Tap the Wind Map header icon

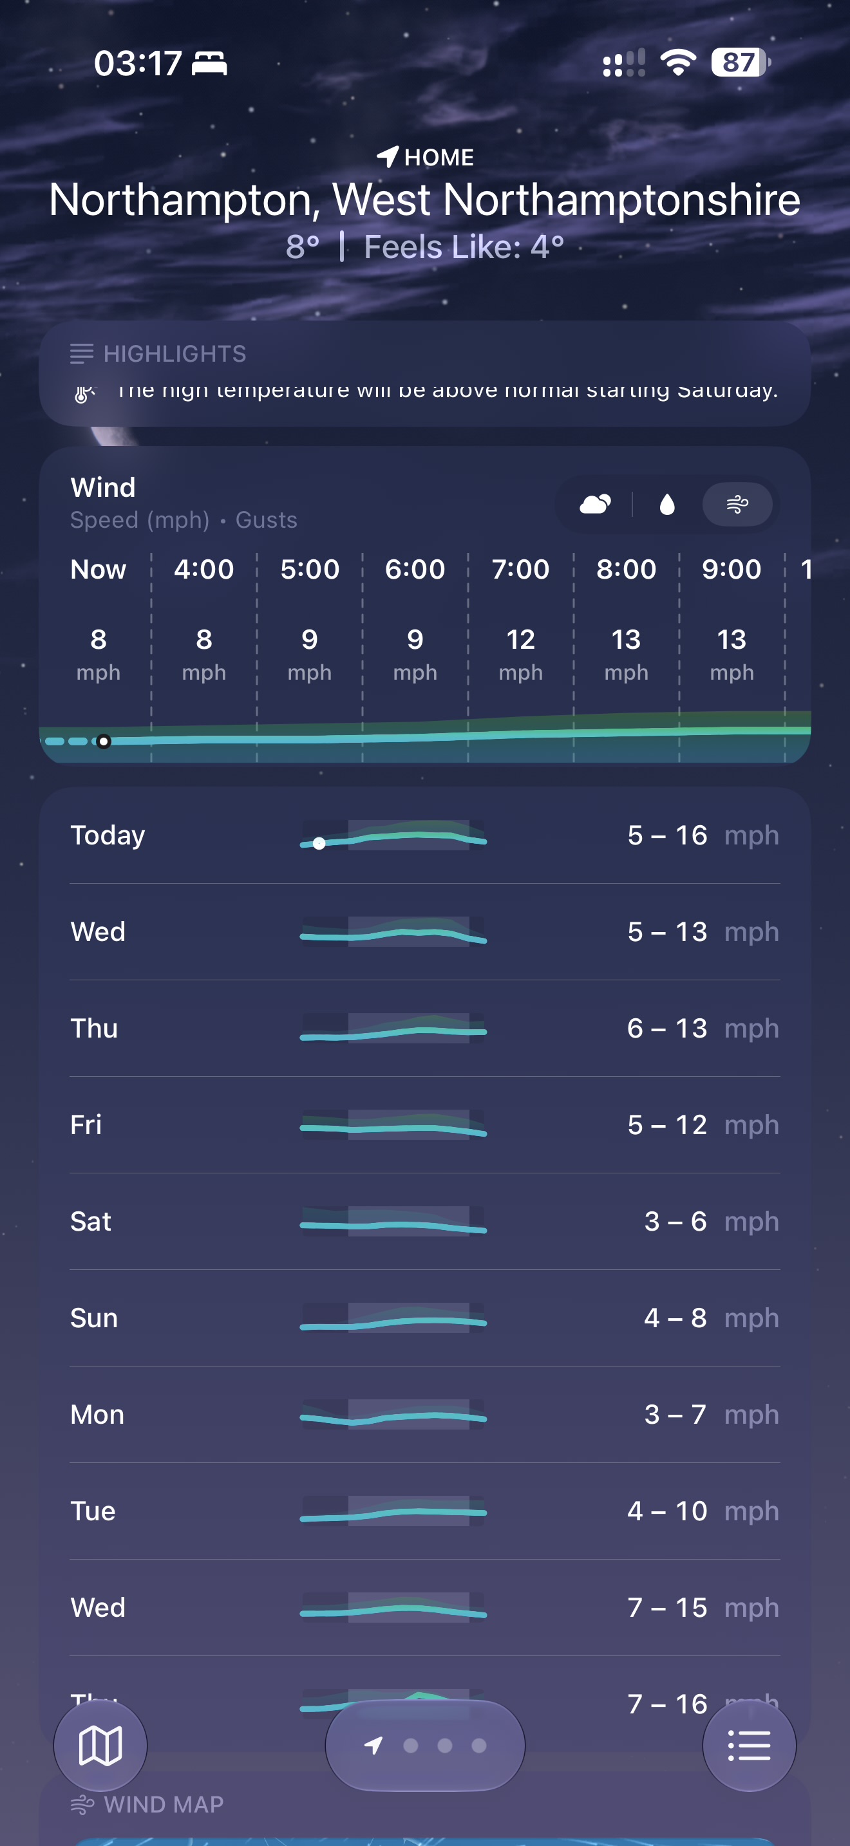point(82,1804)
